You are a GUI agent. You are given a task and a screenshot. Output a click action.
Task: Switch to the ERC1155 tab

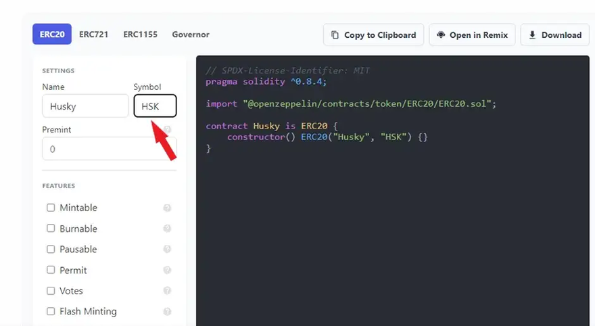[140, 34]
